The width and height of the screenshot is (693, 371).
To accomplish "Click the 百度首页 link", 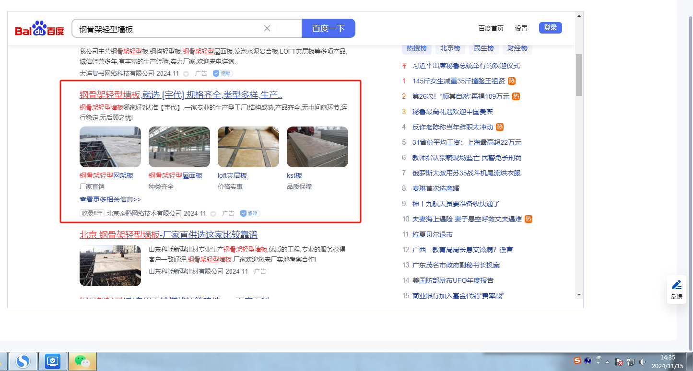I will pyautogui.click(x=491, y=28).
